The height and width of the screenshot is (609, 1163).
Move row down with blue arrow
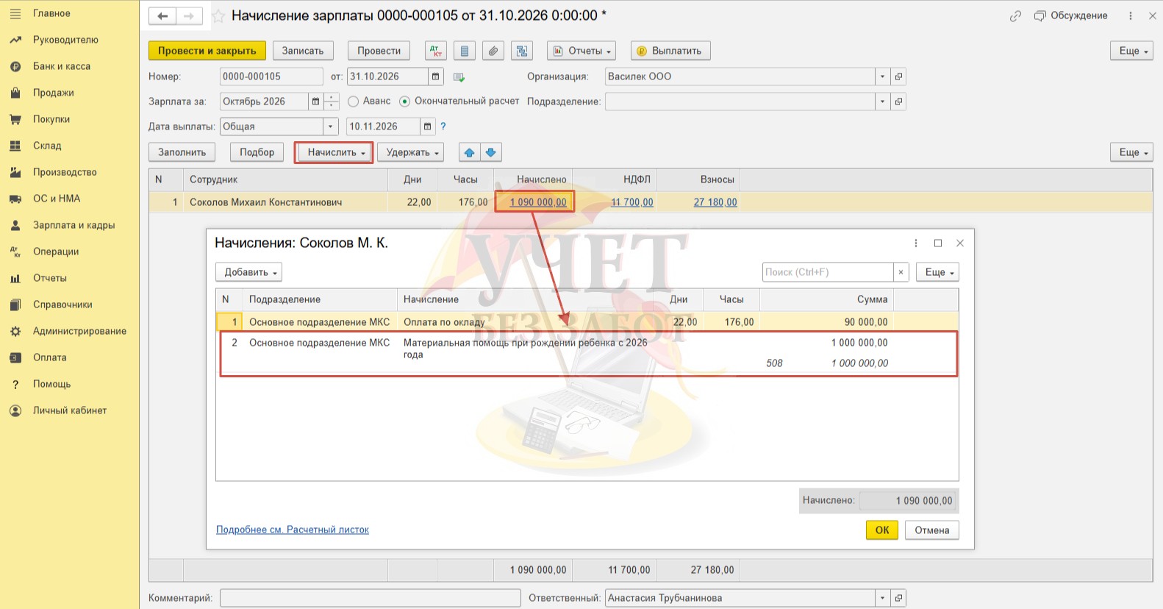coord(490,152)
